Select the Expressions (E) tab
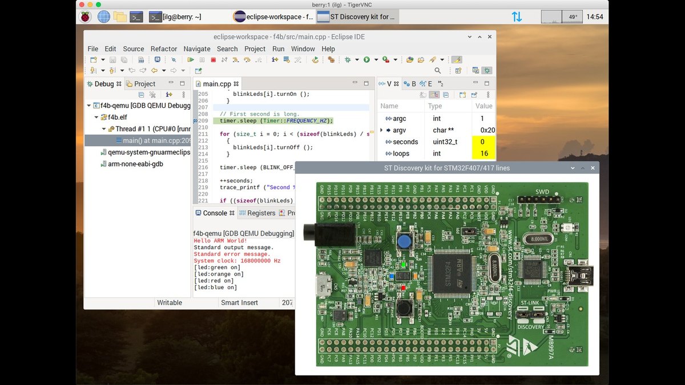This screenshot has width=685, height=385. (426, 84)
